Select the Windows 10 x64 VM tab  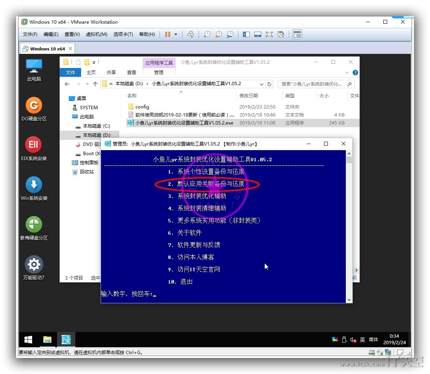click(47, 49)
